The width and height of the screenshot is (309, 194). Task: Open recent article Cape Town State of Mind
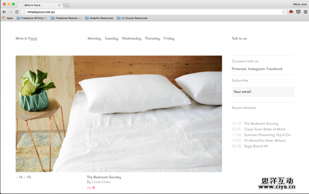pyautogui.click(x=265, y=129)
